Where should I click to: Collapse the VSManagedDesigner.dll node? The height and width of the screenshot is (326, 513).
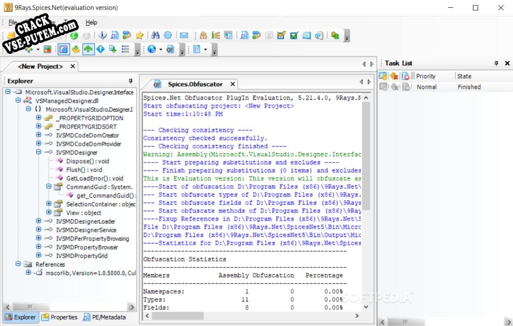[x=18, y=100]
